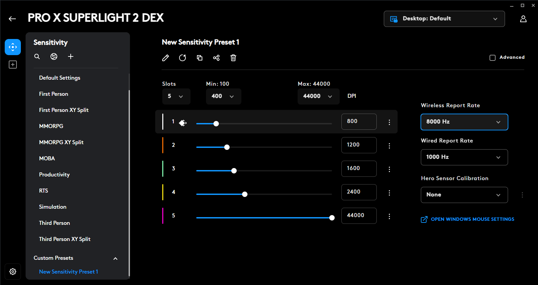Collapse the Custom Presets section
538x285 pixels.
click(x=115, y=258)
